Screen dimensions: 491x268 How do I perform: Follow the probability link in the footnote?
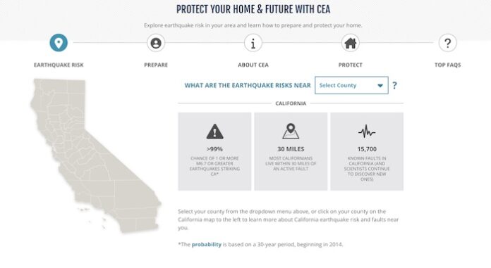207,244
